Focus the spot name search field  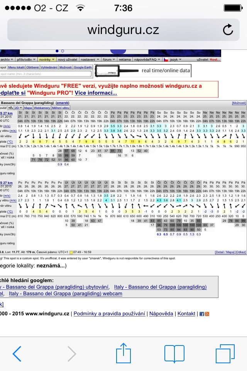(x=46, y=74)
